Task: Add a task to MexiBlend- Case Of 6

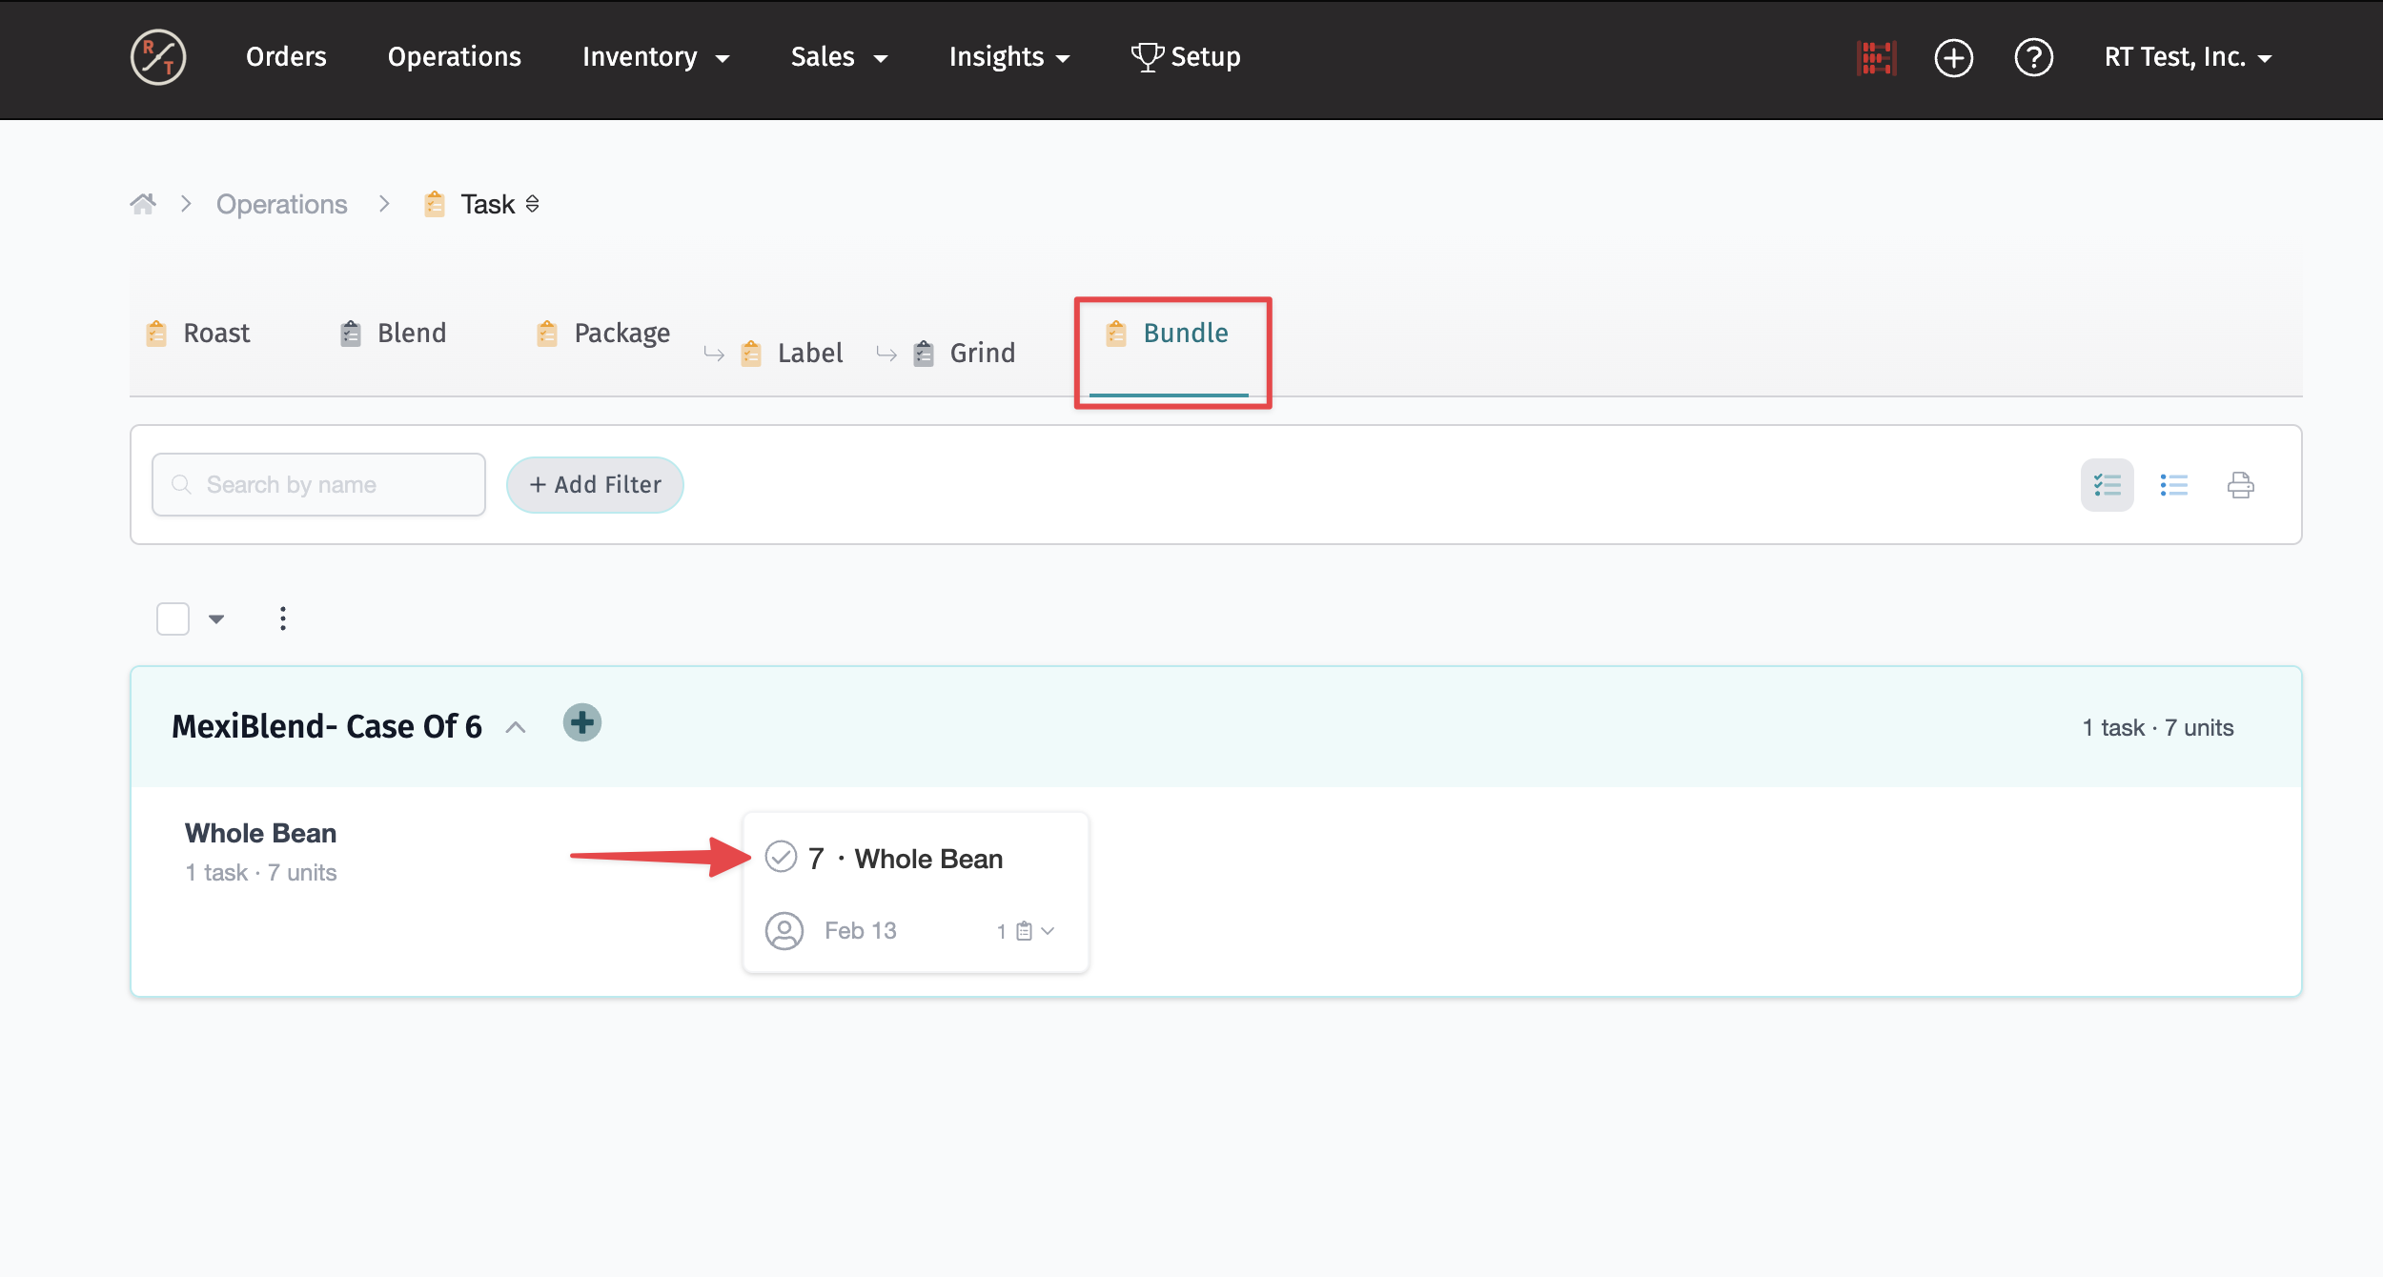Action: (x=581, y=722)
